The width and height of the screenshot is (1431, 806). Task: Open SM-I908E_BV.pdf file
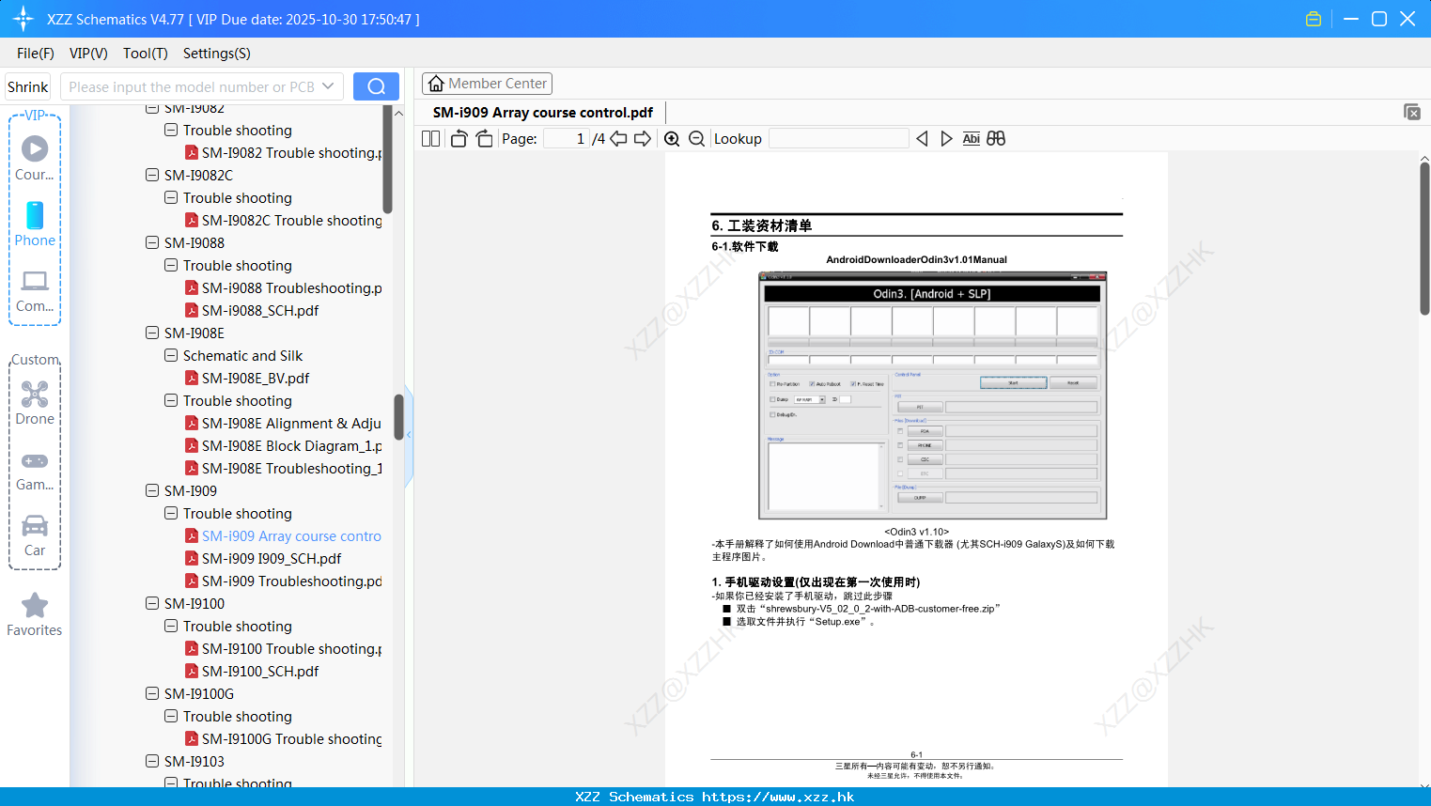(x=256, y=379)
